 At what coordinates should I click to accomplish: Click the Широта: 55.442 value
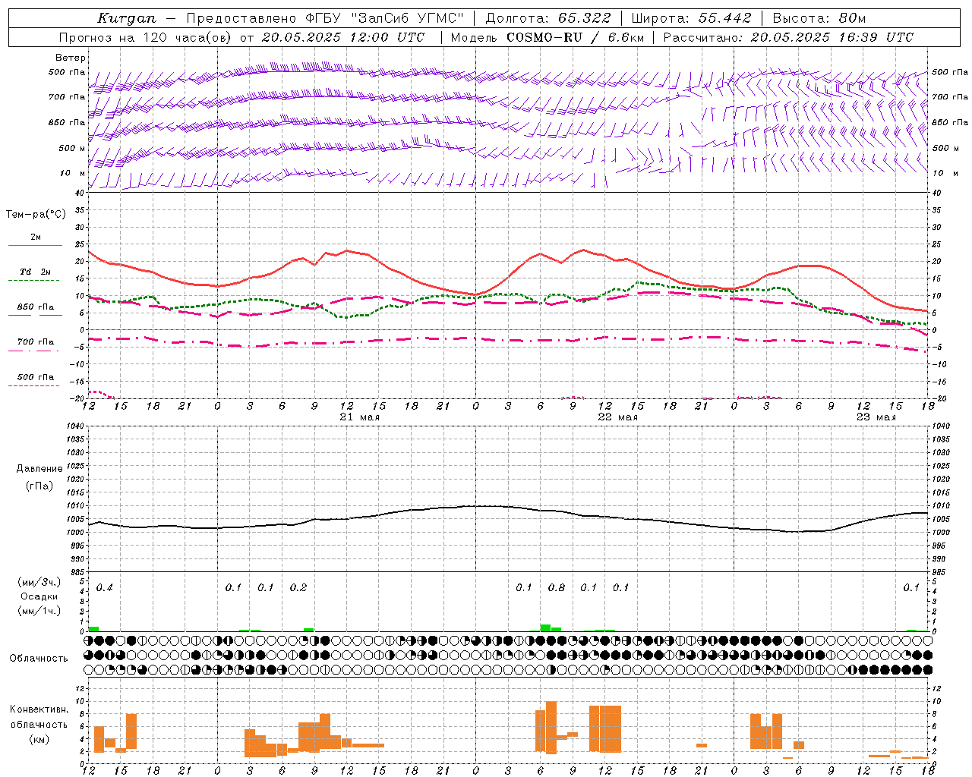pos(692,18)
